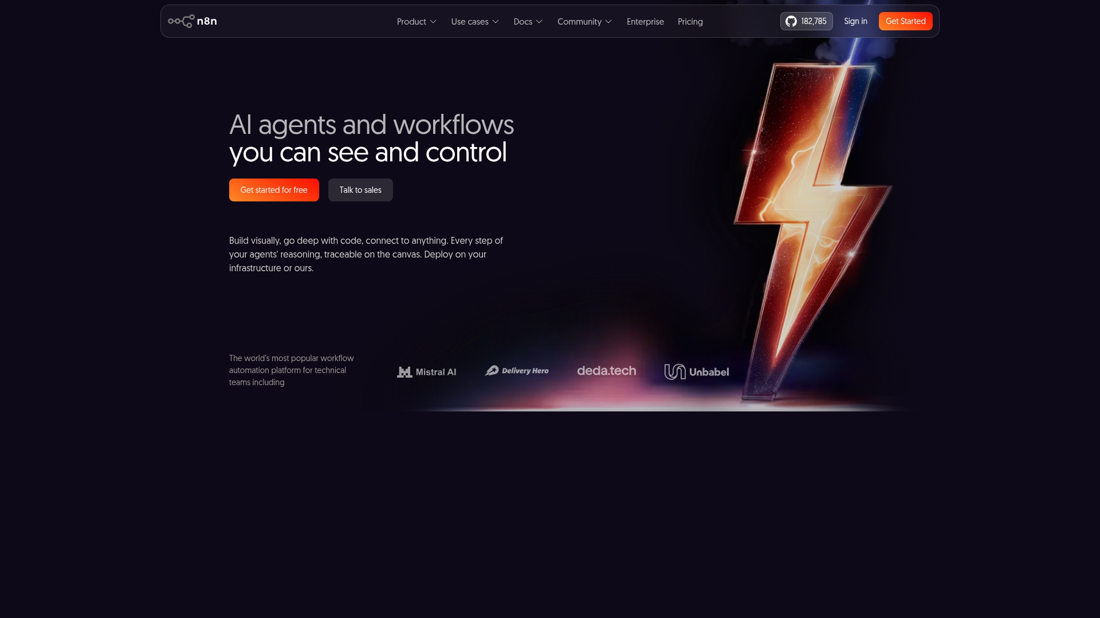Click the Sign in link
This screenshot has width=1100, height=618.
855,21
